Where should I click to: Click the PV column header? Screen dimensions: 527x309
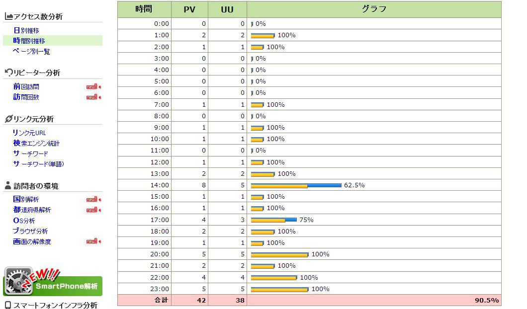point(189,9)
